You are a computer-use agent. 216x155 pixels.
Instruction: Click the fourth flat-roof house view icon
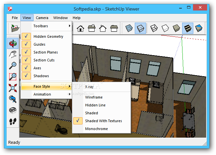pos(114,28)
